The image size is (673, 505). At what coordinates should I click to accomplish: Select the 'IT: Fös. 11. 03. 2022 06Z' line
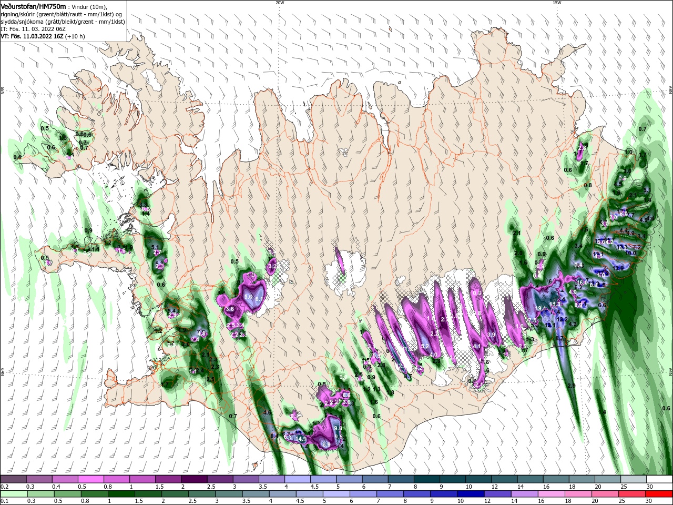click(x=33, y=29)
